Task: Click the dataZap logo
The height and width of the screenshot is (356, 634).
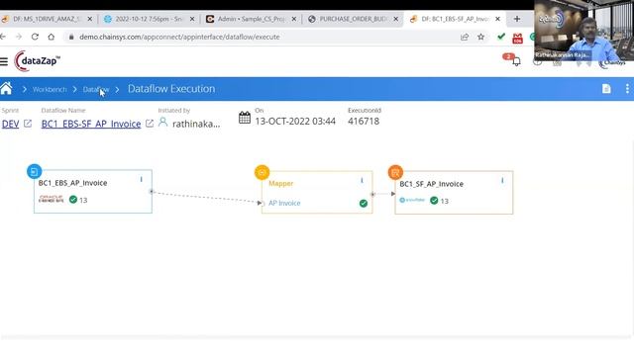Action: coord(38,61)
